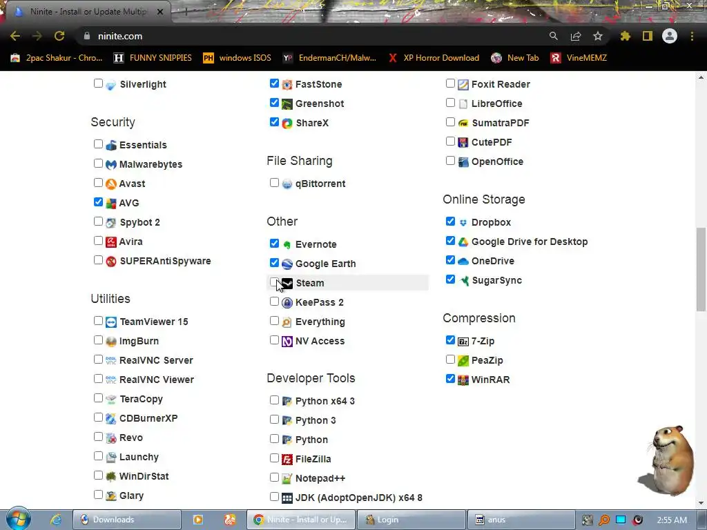Click the Google Drive for Desktop icon
This screenshot has height=530, width=707.
(x=463, y=242)
